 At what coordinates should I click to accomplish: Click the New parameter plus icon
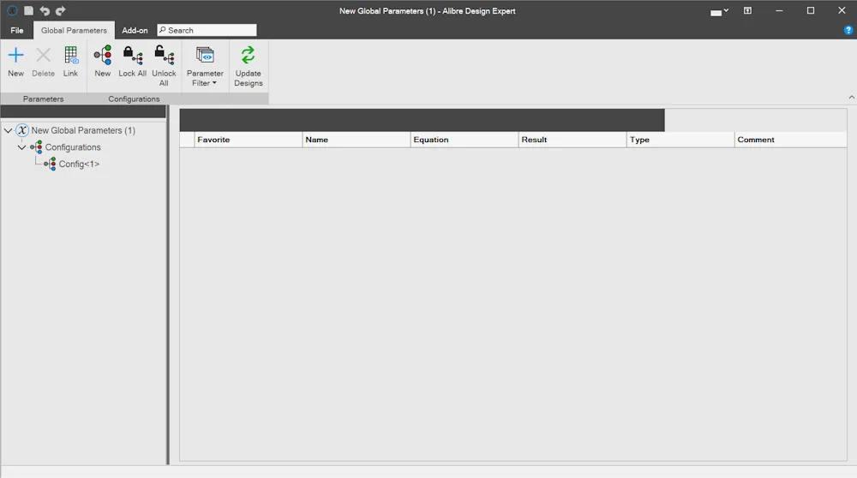click(15, 55)
